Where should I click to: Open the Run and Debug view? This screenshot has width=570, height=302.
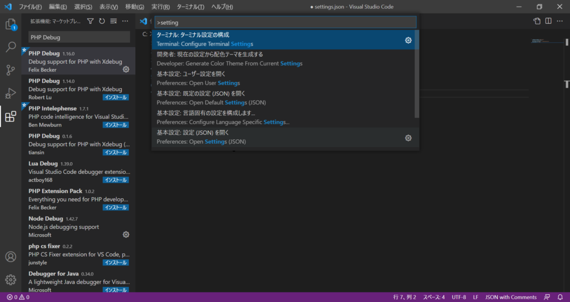(x=11, y=93)
